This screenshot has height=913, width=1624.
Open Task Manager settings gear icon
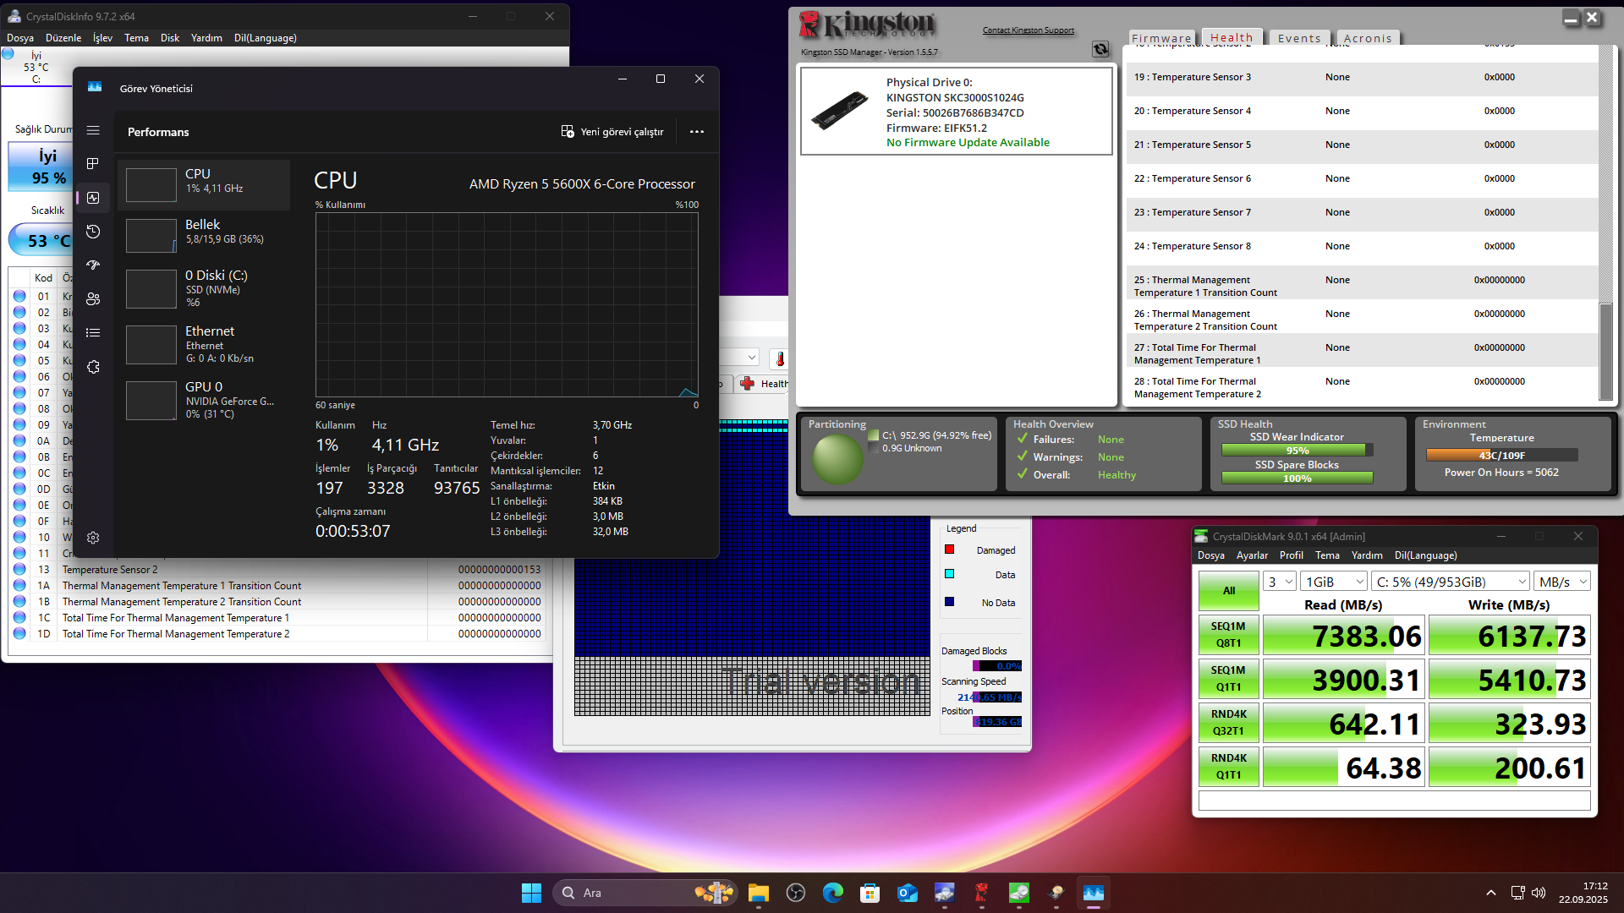[x=93, y=538]
